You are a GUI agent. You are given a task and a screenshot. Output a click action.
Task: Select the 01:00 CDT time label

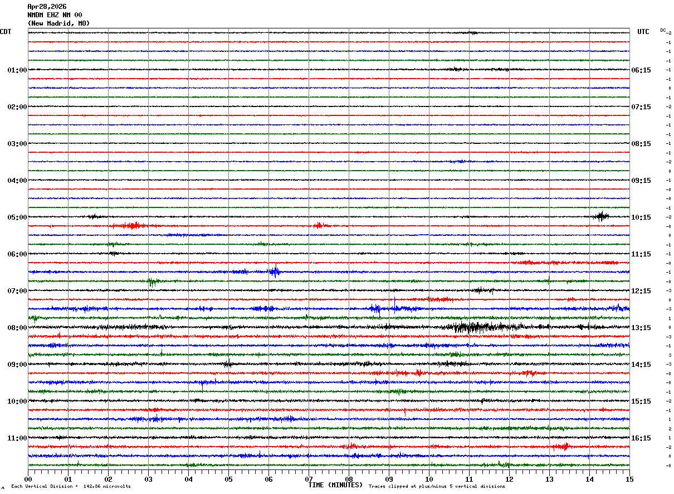point(17,70)
